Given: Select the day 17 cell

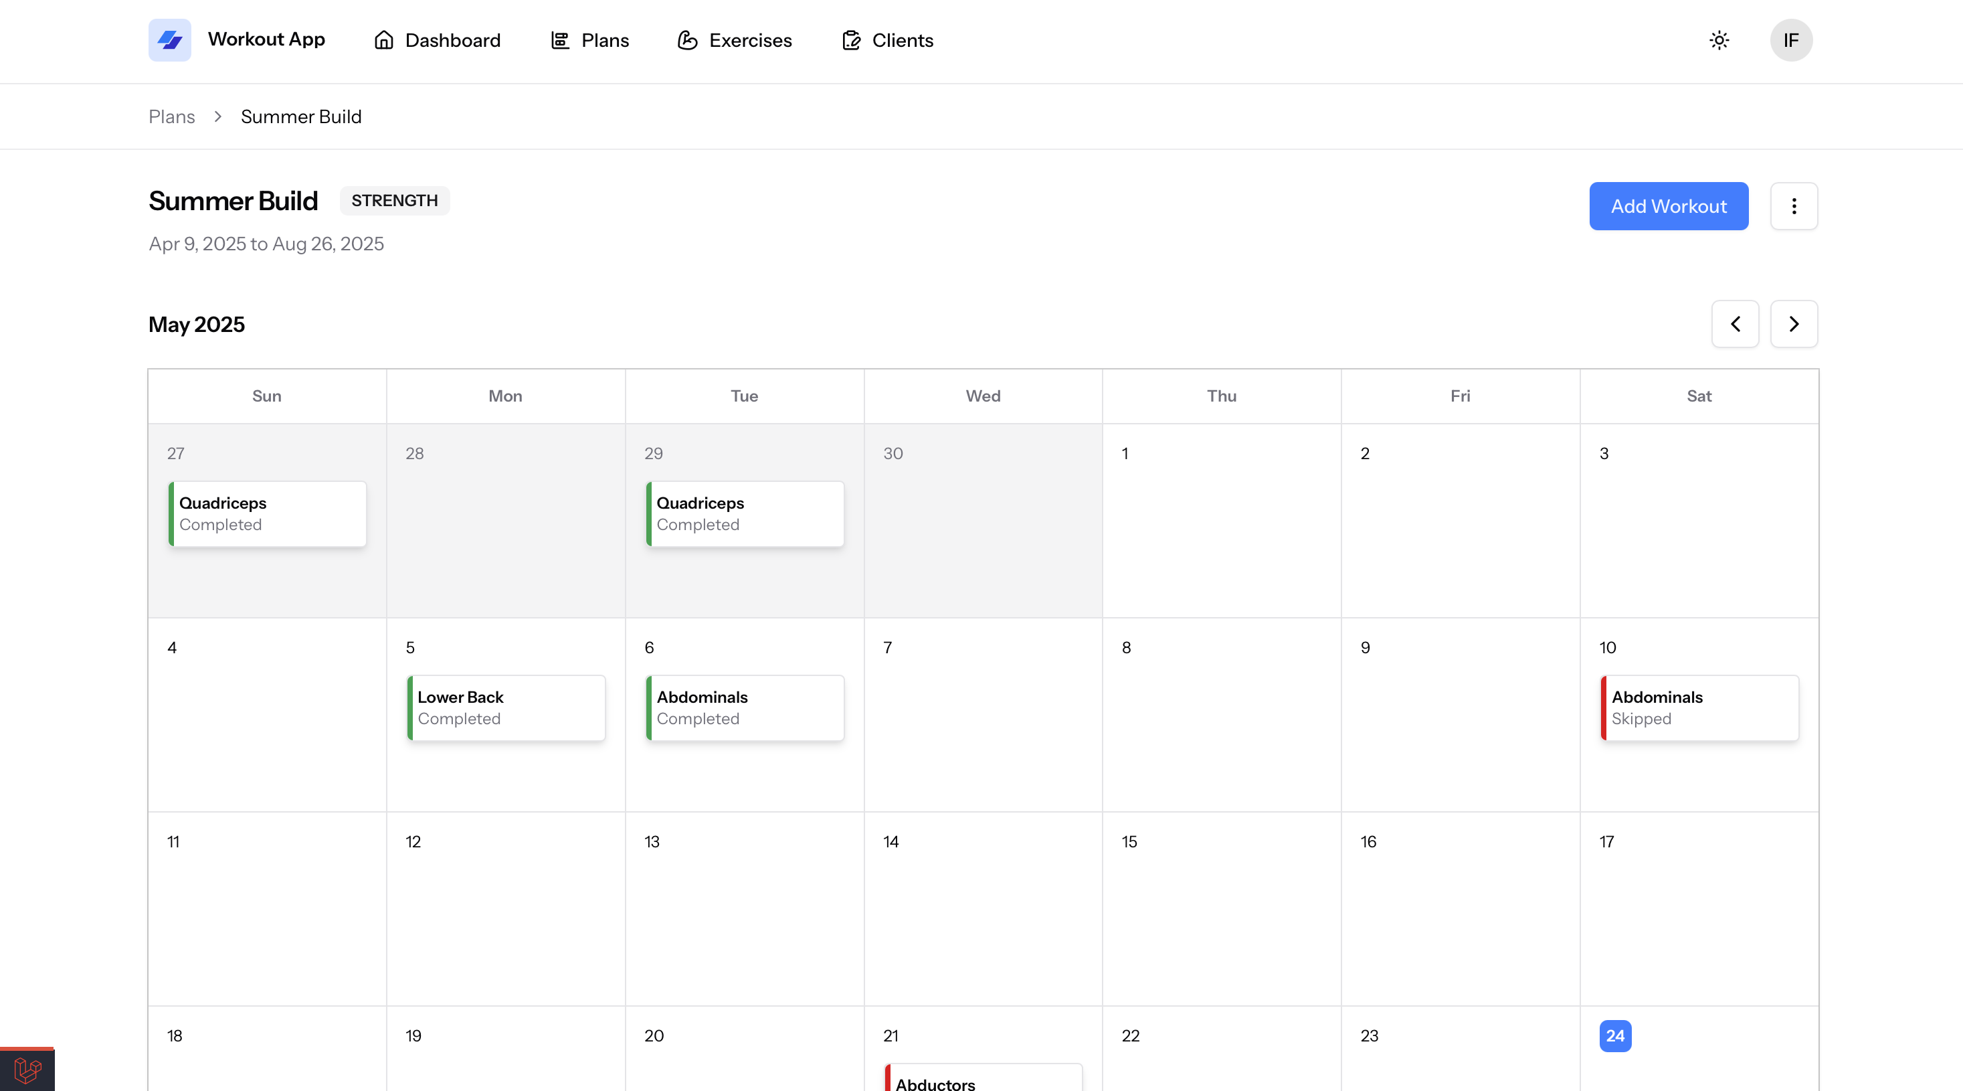Looking at the screenshot, I should [x=1699, y=909].
